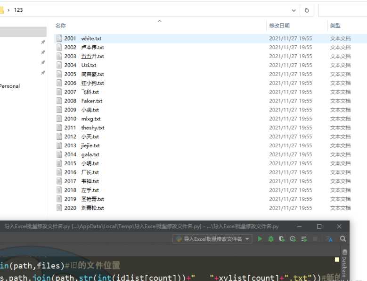Screen dimensions: 367x281
Task: Select file 2003 五五开.txt
Action: pos(84,56)
